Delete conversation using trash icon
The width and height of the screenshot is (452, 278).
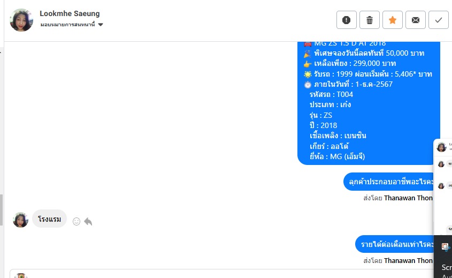tap(369, 20)
